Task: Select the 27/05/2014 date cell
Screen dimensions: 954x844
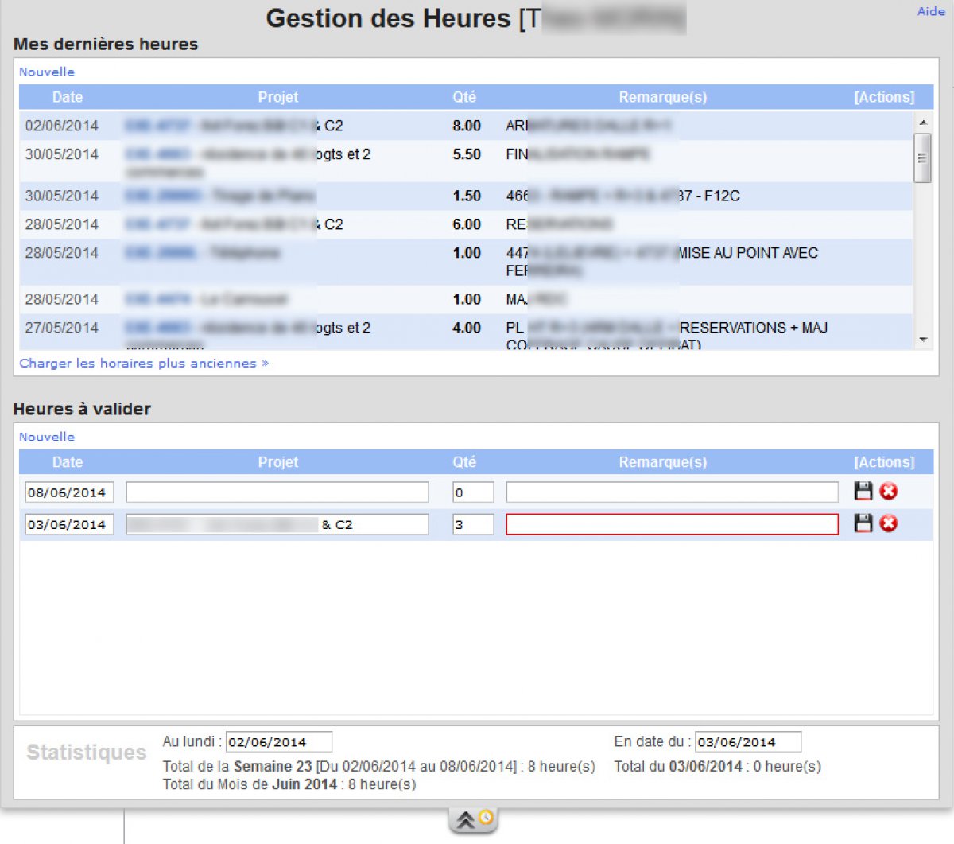Action: [62, 328]
